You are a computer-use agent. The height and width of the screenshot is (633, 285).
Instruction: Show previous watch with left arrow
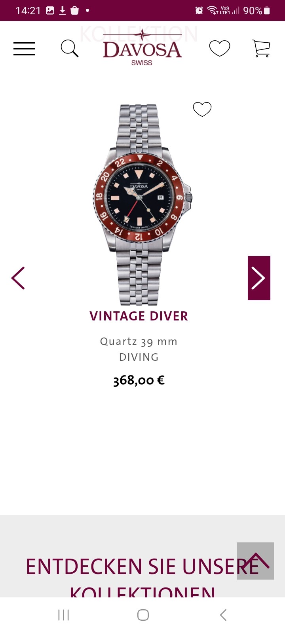click(x=18, y=278)
